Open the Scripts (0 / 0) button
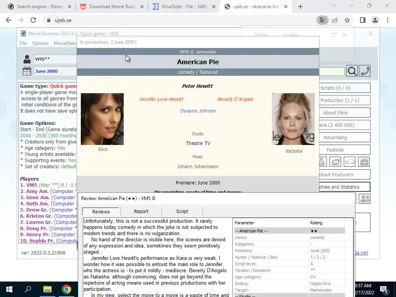Screen dimensions: 396x297 click(x=345, y=88)
